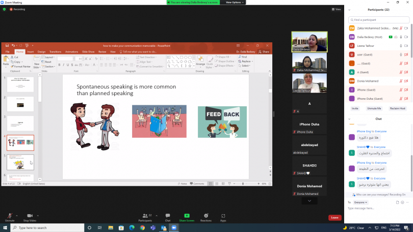Open the chat recipient Everyone dropdown
413x232 pixels.
point(360,202)
